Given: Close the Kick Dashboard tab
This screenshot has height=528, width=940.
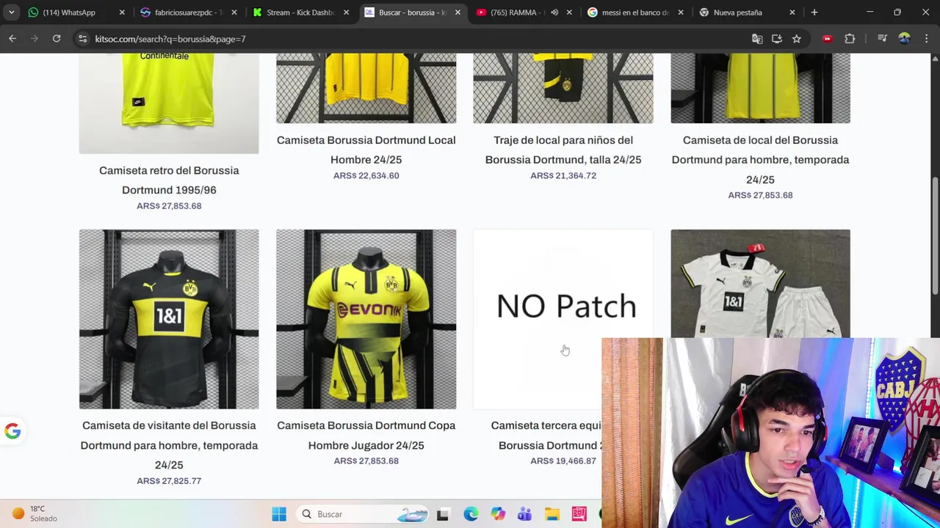Looking at the screenshot, I should 346,12.
